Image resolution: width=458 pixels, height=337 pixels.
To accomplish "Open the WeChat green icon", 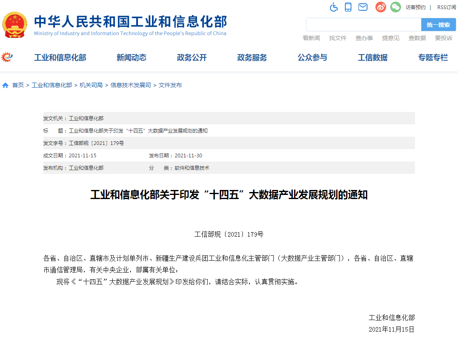I will (x=396, y=7).
